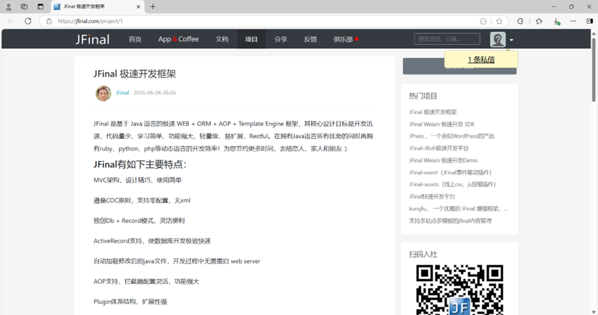The image size is (598, 315).
Task: Open the tab actions menu icon
Action: 40,6
